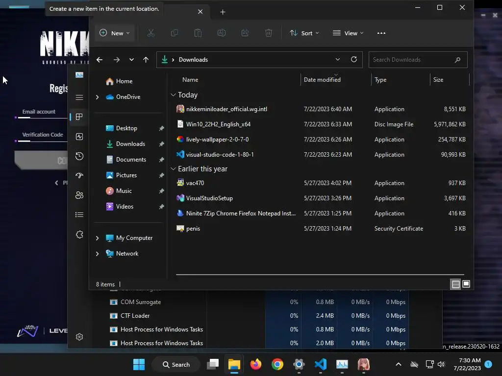Click the taskbar Search box
502x376 pixels.
tap(176, 364)
